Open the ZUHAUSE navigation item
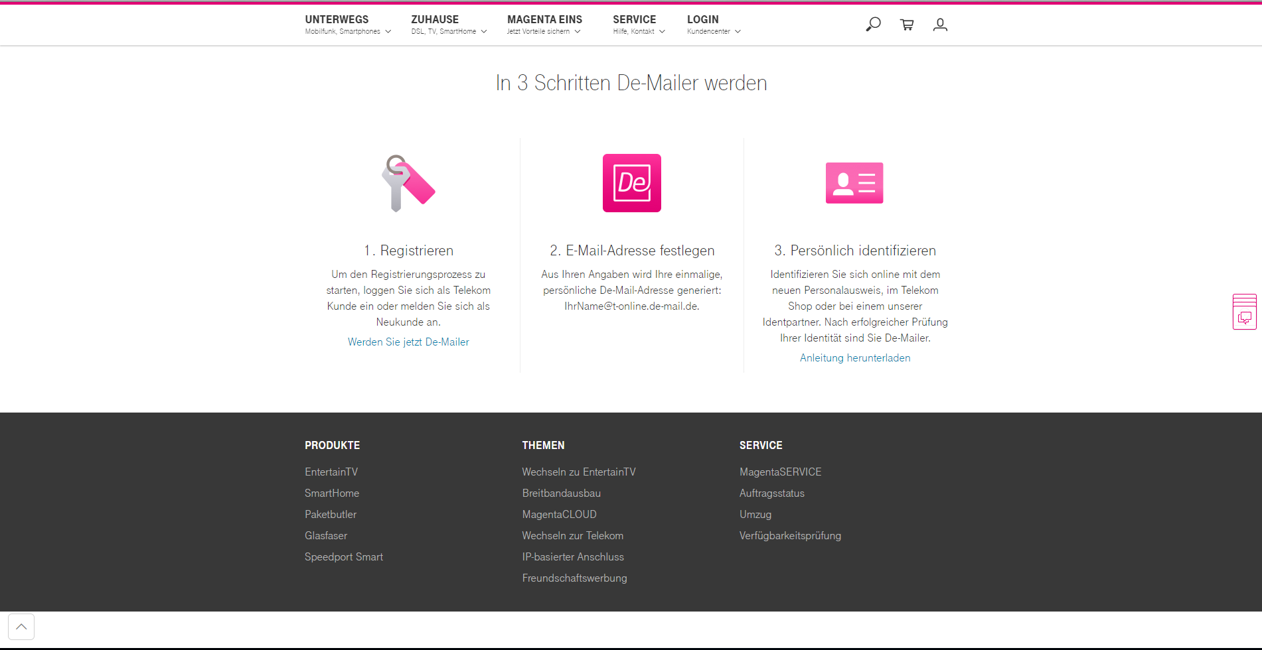This screenshot has width=1262, height=650. click(435, 19)
